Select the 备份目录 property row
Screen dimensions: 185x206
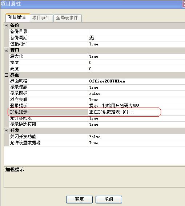[48, 32]
